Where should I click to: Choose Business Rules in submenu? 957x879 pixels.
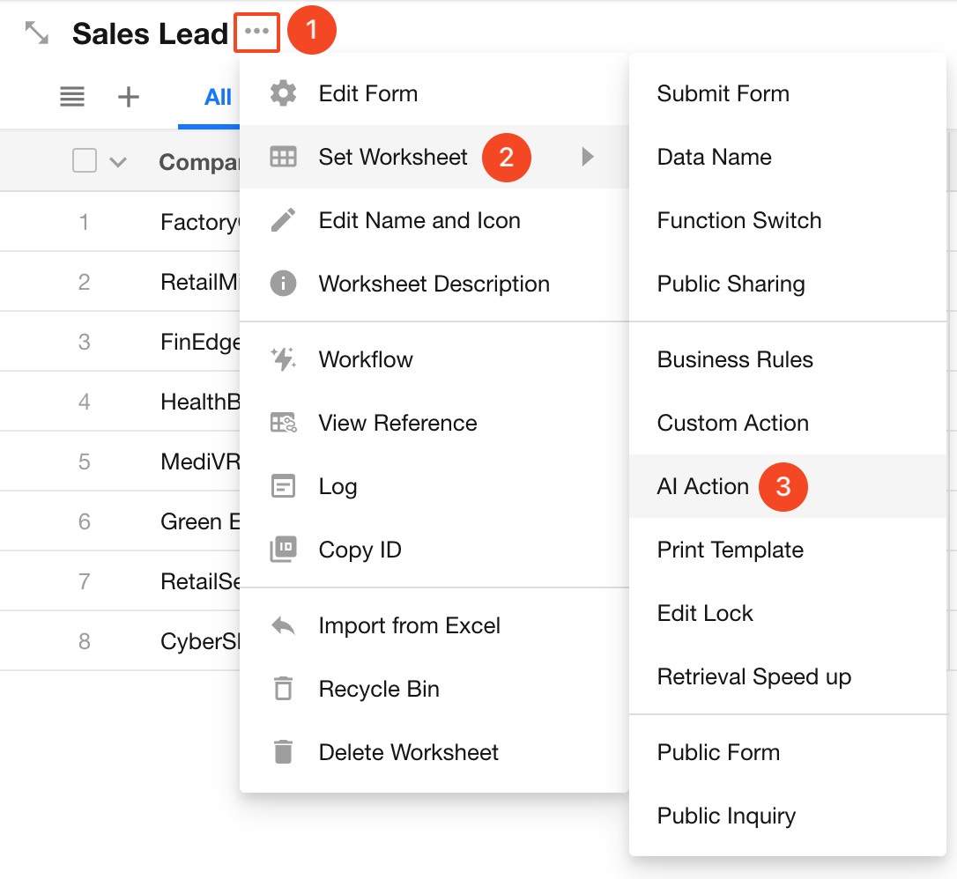click(x=734, y=359)
